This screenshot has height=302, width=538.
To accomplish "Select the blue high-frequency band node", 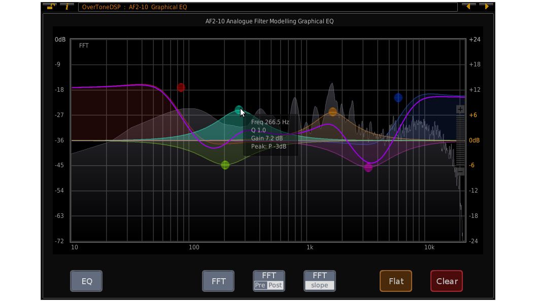I will coord(398,97).
